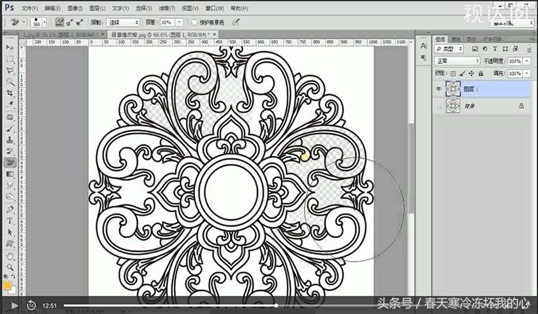The image size is (538, 314).
Task: Expand the brush preset picker arrow
Action: 44,22
